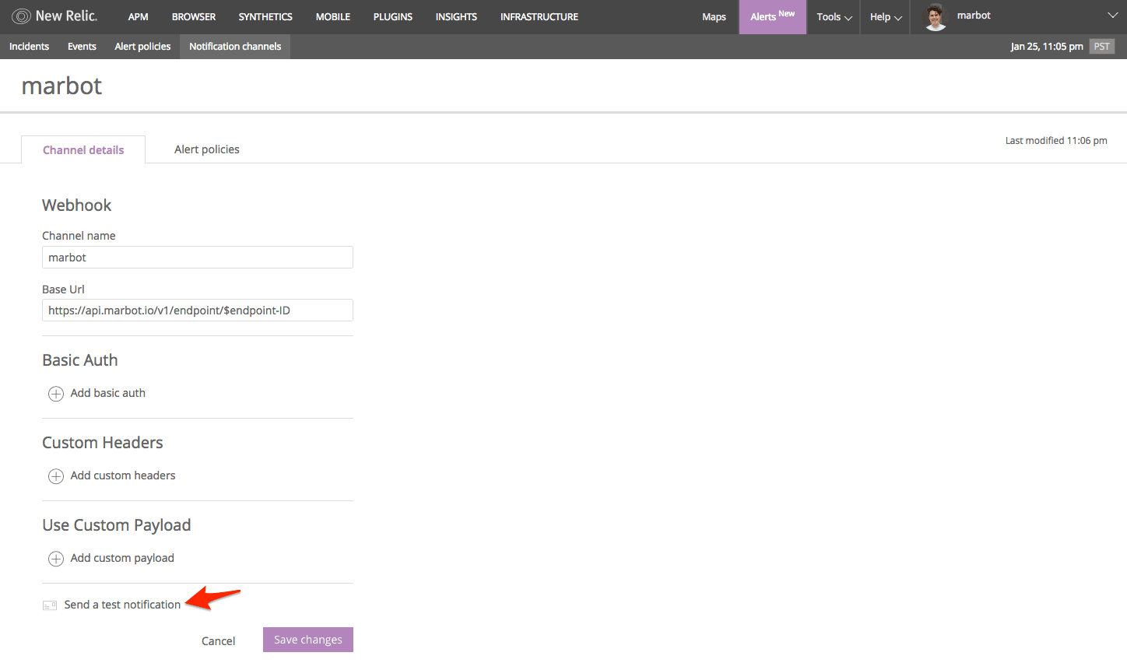Screen dimensions: 1127x663
Task: Click the marbot page title
Action: (61, 86)
